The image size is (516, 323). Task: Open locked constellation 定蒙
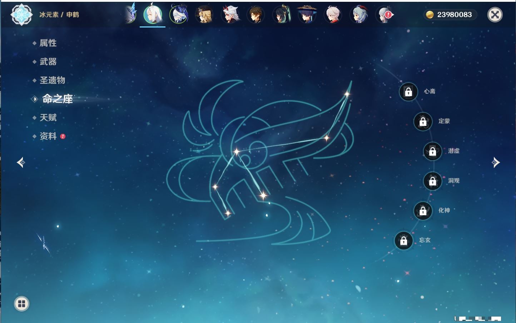pos(423,122)
